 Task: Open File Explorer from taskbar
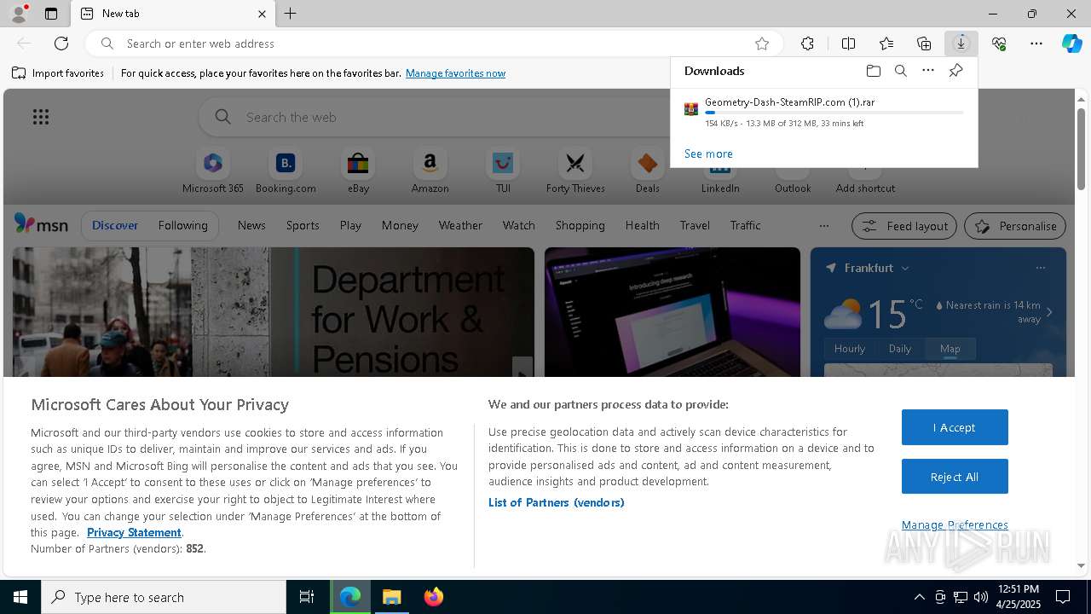(x=392, y=597)
